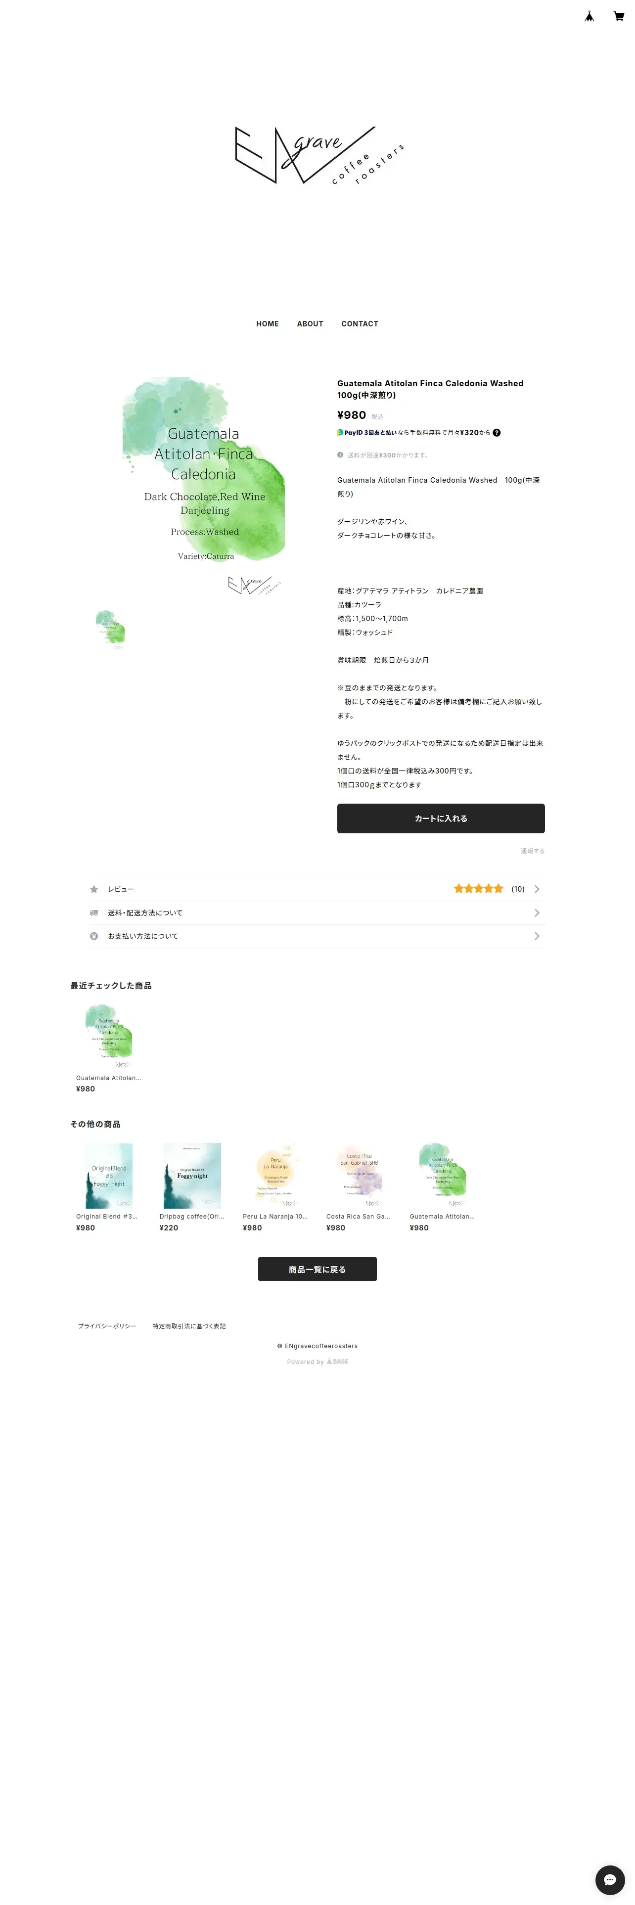Open the ABOUT menu item
Image resolution: width=635 pixels, height=1905 pixels.
point(310,324)
